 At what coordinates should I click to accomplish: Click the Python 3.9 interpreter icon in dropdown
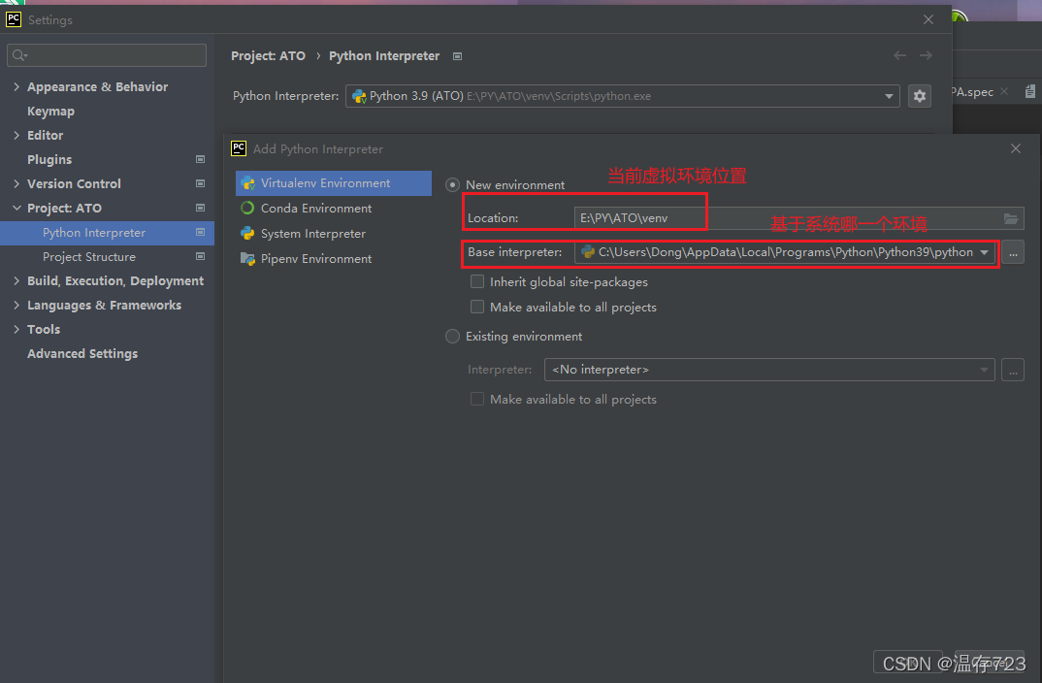(x=359, y=96)
